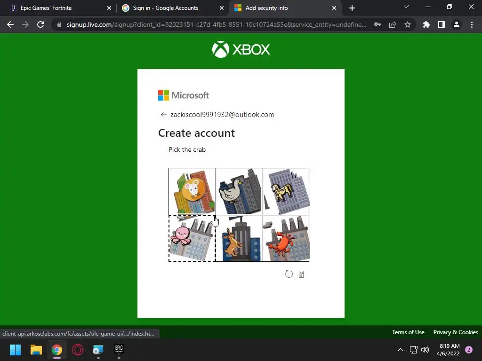This screenshot has height=361, width=482.
Task: Open the clock and calendar flyout
Action: (x=449, y=350)
